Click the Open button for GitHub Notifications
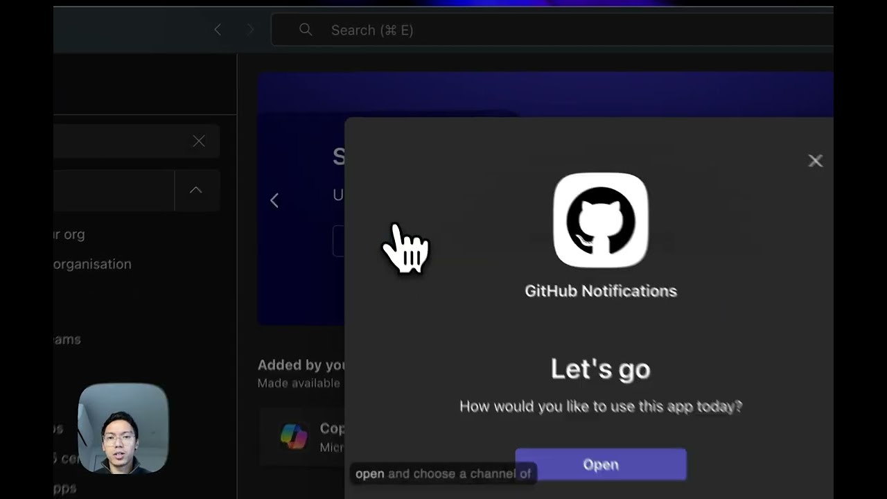The image size is (887, 499). 601,464
